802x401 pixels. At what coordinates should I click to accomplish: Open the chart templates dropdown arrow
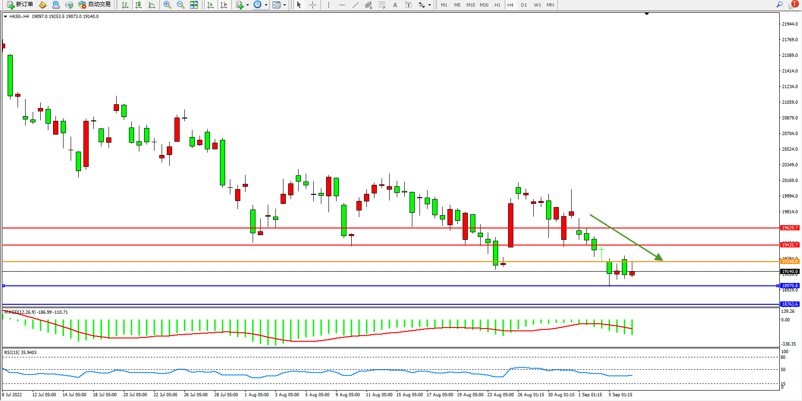(284, 5)
